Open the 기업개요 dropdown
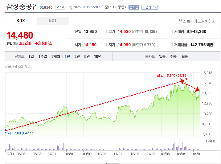Viewport: 221px width, 164px height. point(149,7)
